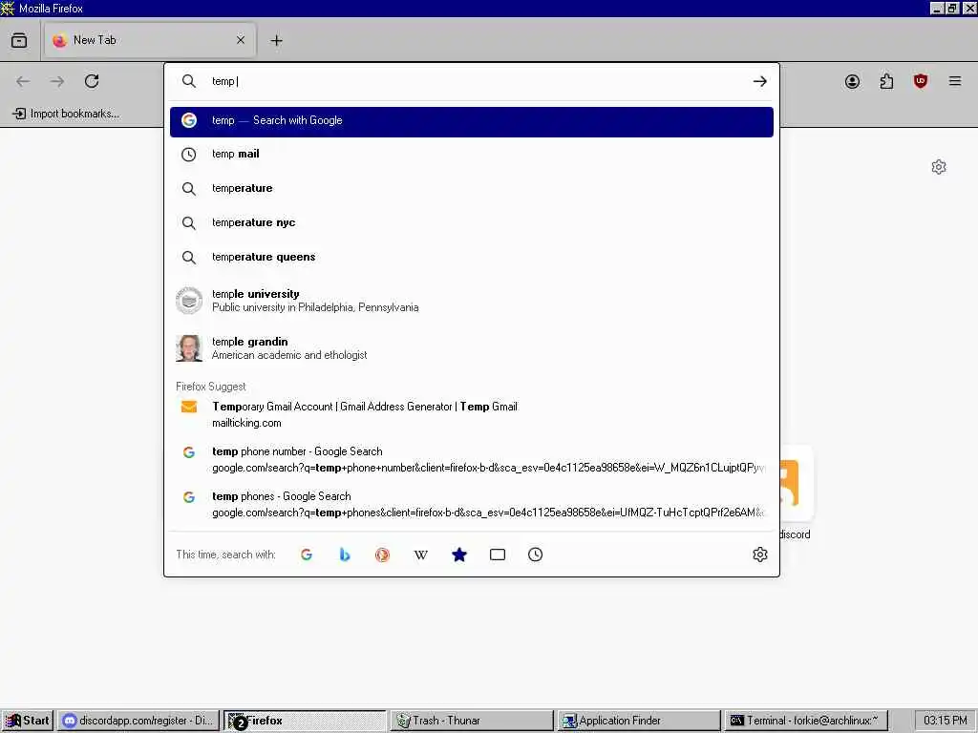Open search settings gear in dropdown
Image resolution: width=978 pixels, height=733 pixels.
[x=759, y=555]
